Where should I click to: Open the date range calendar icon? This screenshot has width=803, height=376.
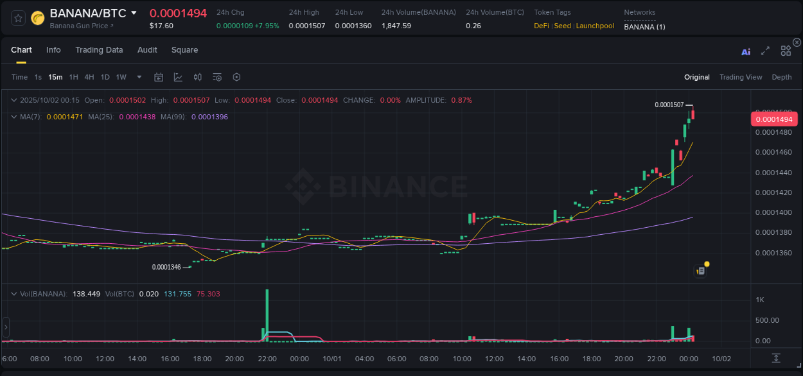(159, 77)
